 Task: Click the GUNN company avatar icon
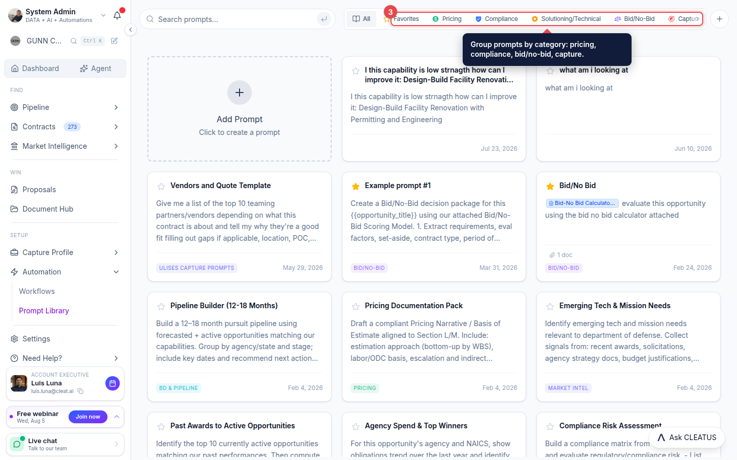tap(15, 41)
